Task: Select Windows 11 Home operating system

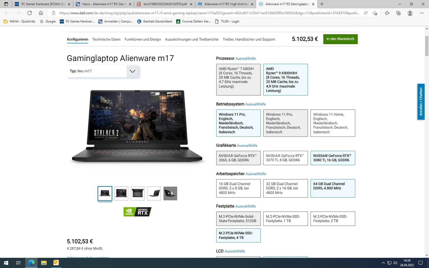Action: tap(333, 123)
